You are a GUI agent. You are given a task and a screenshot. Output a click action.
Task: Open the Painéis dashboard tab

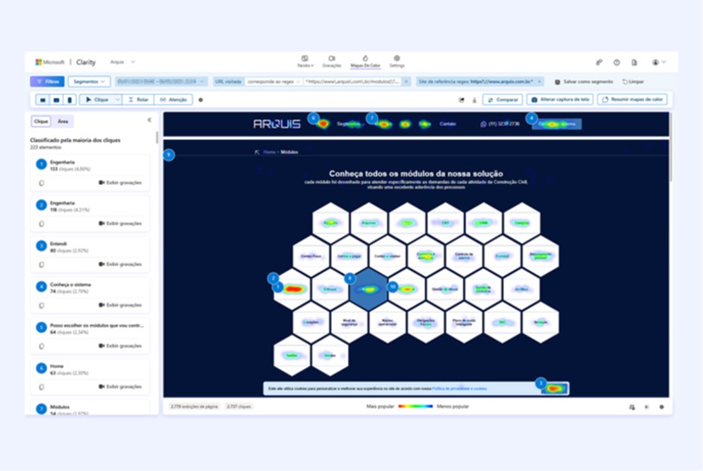click(305, 61)
